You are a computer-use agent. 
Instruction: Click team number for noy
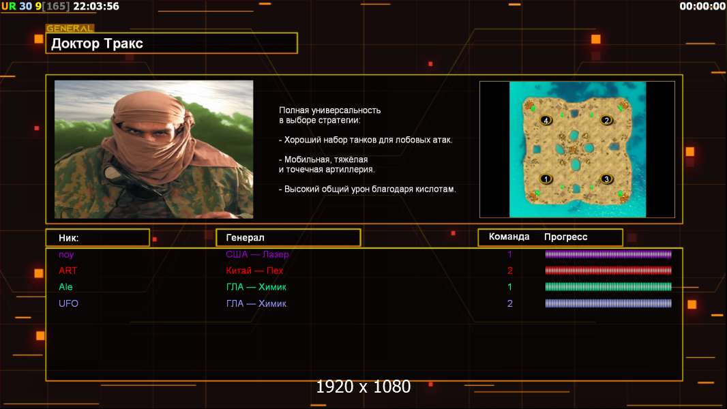click(x=509, y=254)
